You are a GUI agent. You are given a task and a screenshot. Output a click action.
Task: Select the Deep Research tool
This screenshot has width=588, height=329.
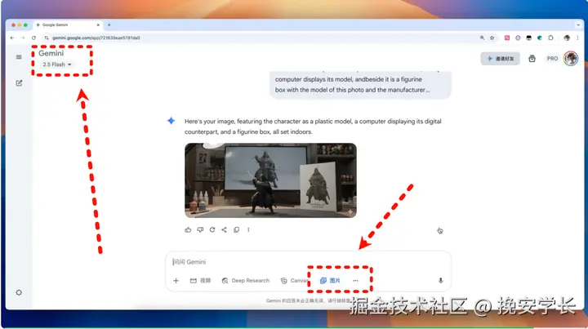click(x=246, y=280)
